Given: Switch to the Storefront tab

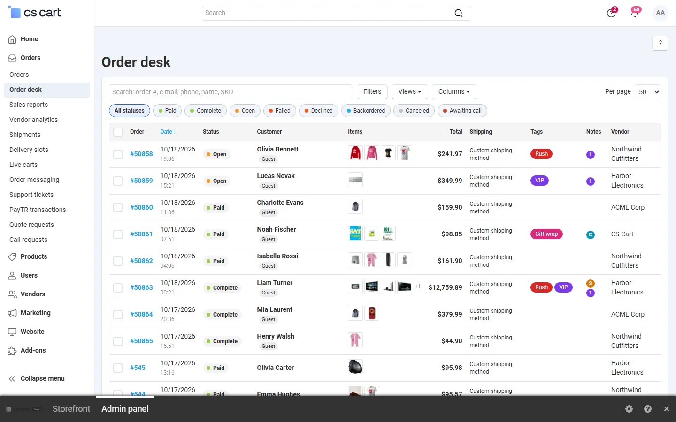Looking at the screenshot, I should pos(71,409).
